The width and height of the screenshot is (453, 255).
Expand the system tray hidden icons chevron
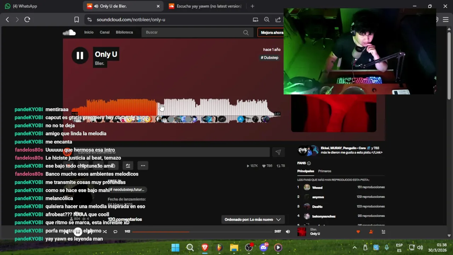point(355,248)
